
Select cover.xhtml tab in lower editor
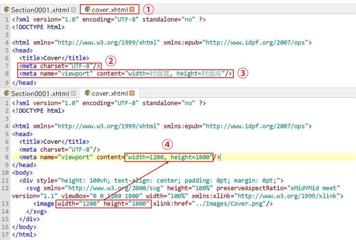(109, 93)
